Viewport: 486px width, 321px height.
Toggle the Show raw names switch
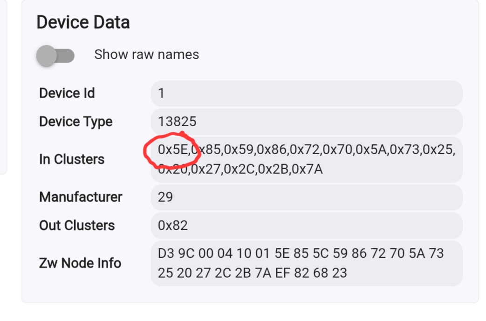55,56
